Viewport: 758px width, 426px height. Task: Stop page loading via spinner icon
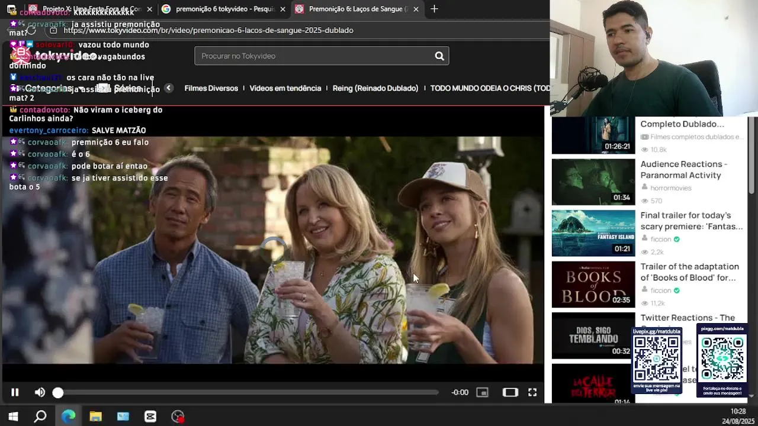[x=31, y=30]
